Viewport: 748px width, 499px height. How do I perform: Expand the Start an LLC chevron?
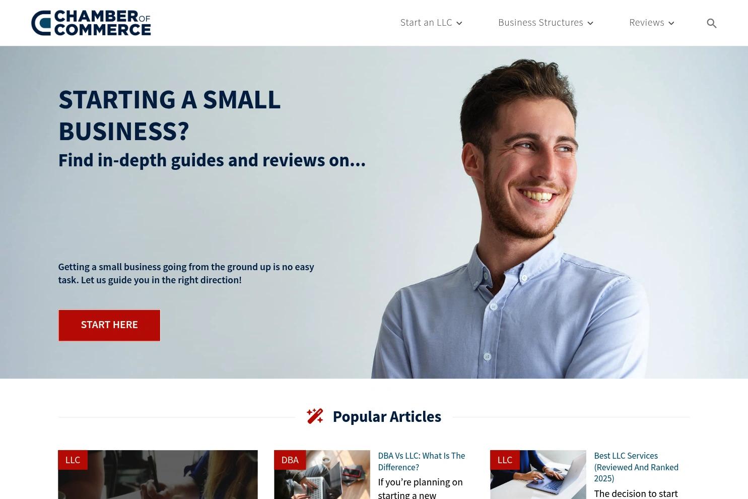[x=459, y=23]
